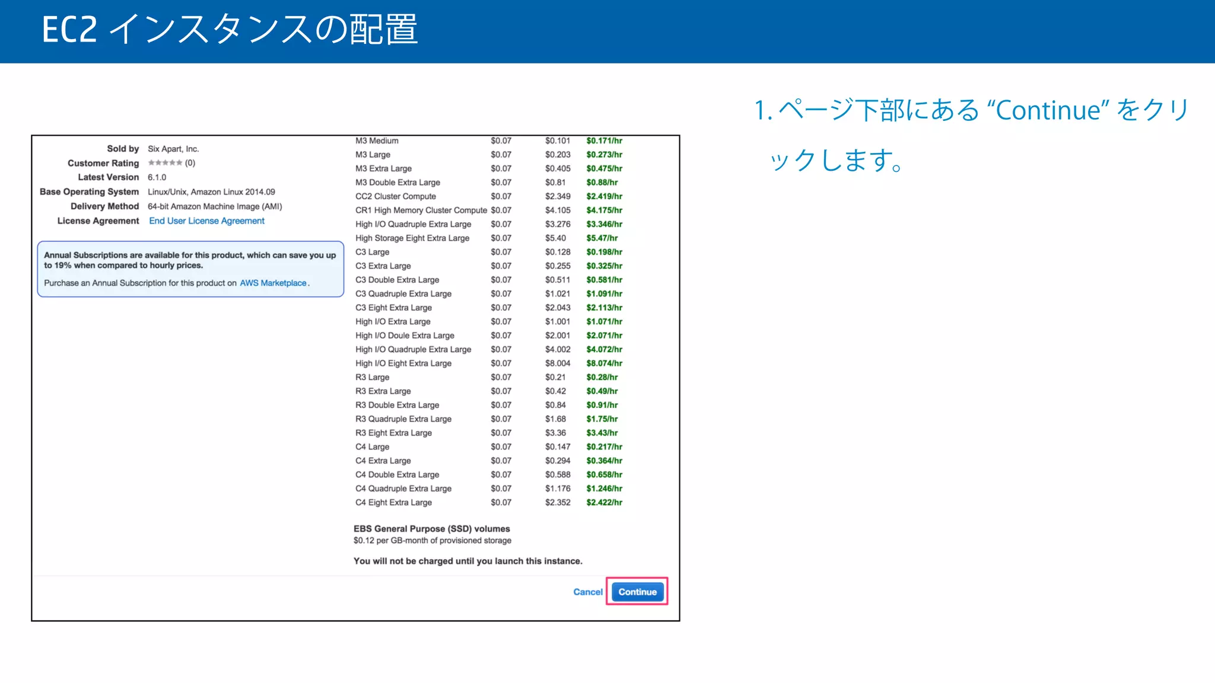Click the Customer Rating stars
The width and height of the screenshot is (1215, 683).
pyautogui.click(x=165, y=162)
